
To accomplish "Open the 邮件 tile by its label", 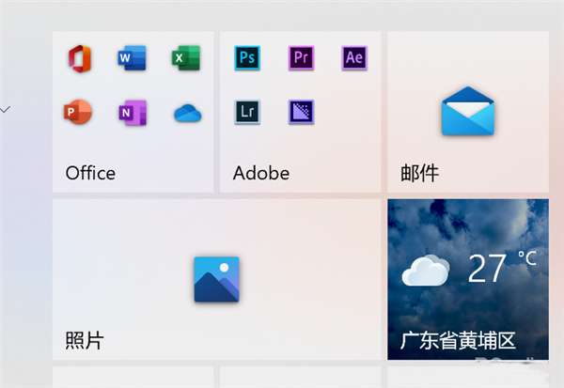I will coord(419,173).
